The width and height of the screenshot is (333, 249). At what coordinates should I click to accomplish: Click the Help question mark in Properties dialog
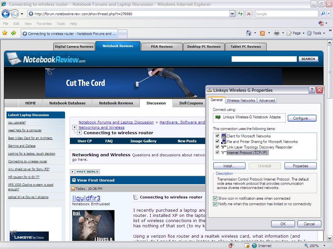312,90
